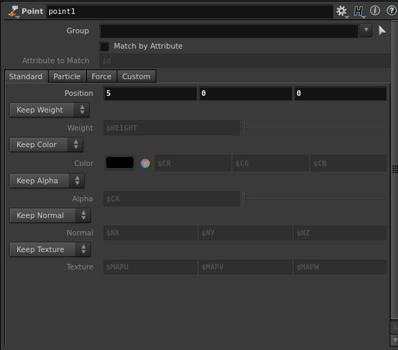Open the color wheel picker icon
The image size is (398, 350).
pyautogui.click(x=145, y=163)
